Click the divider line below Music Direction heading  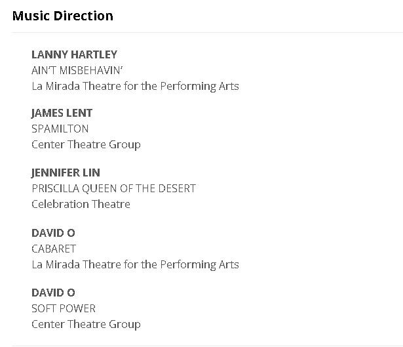(x=207, y=32)
